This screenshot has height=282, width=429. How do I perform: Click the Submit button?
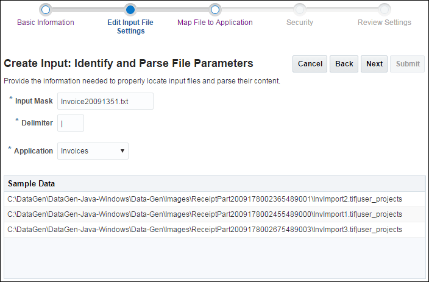coord(408,64)
